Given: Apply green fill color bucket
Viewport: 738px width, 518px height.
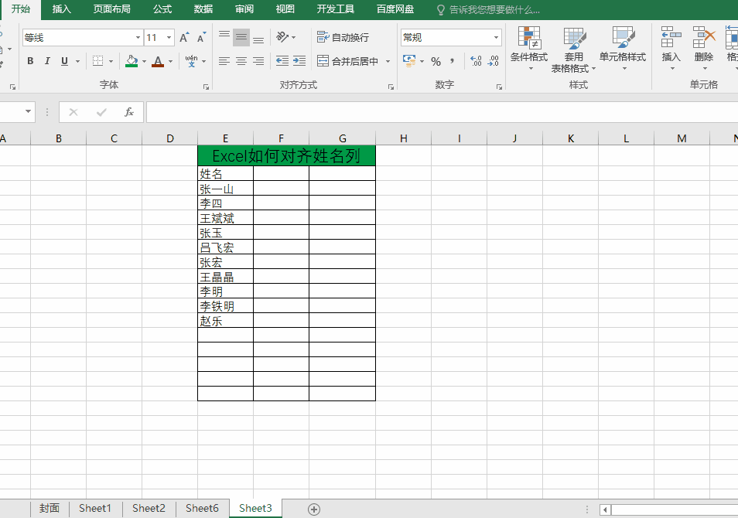Looking at the screenshot, I should [132, 61].
